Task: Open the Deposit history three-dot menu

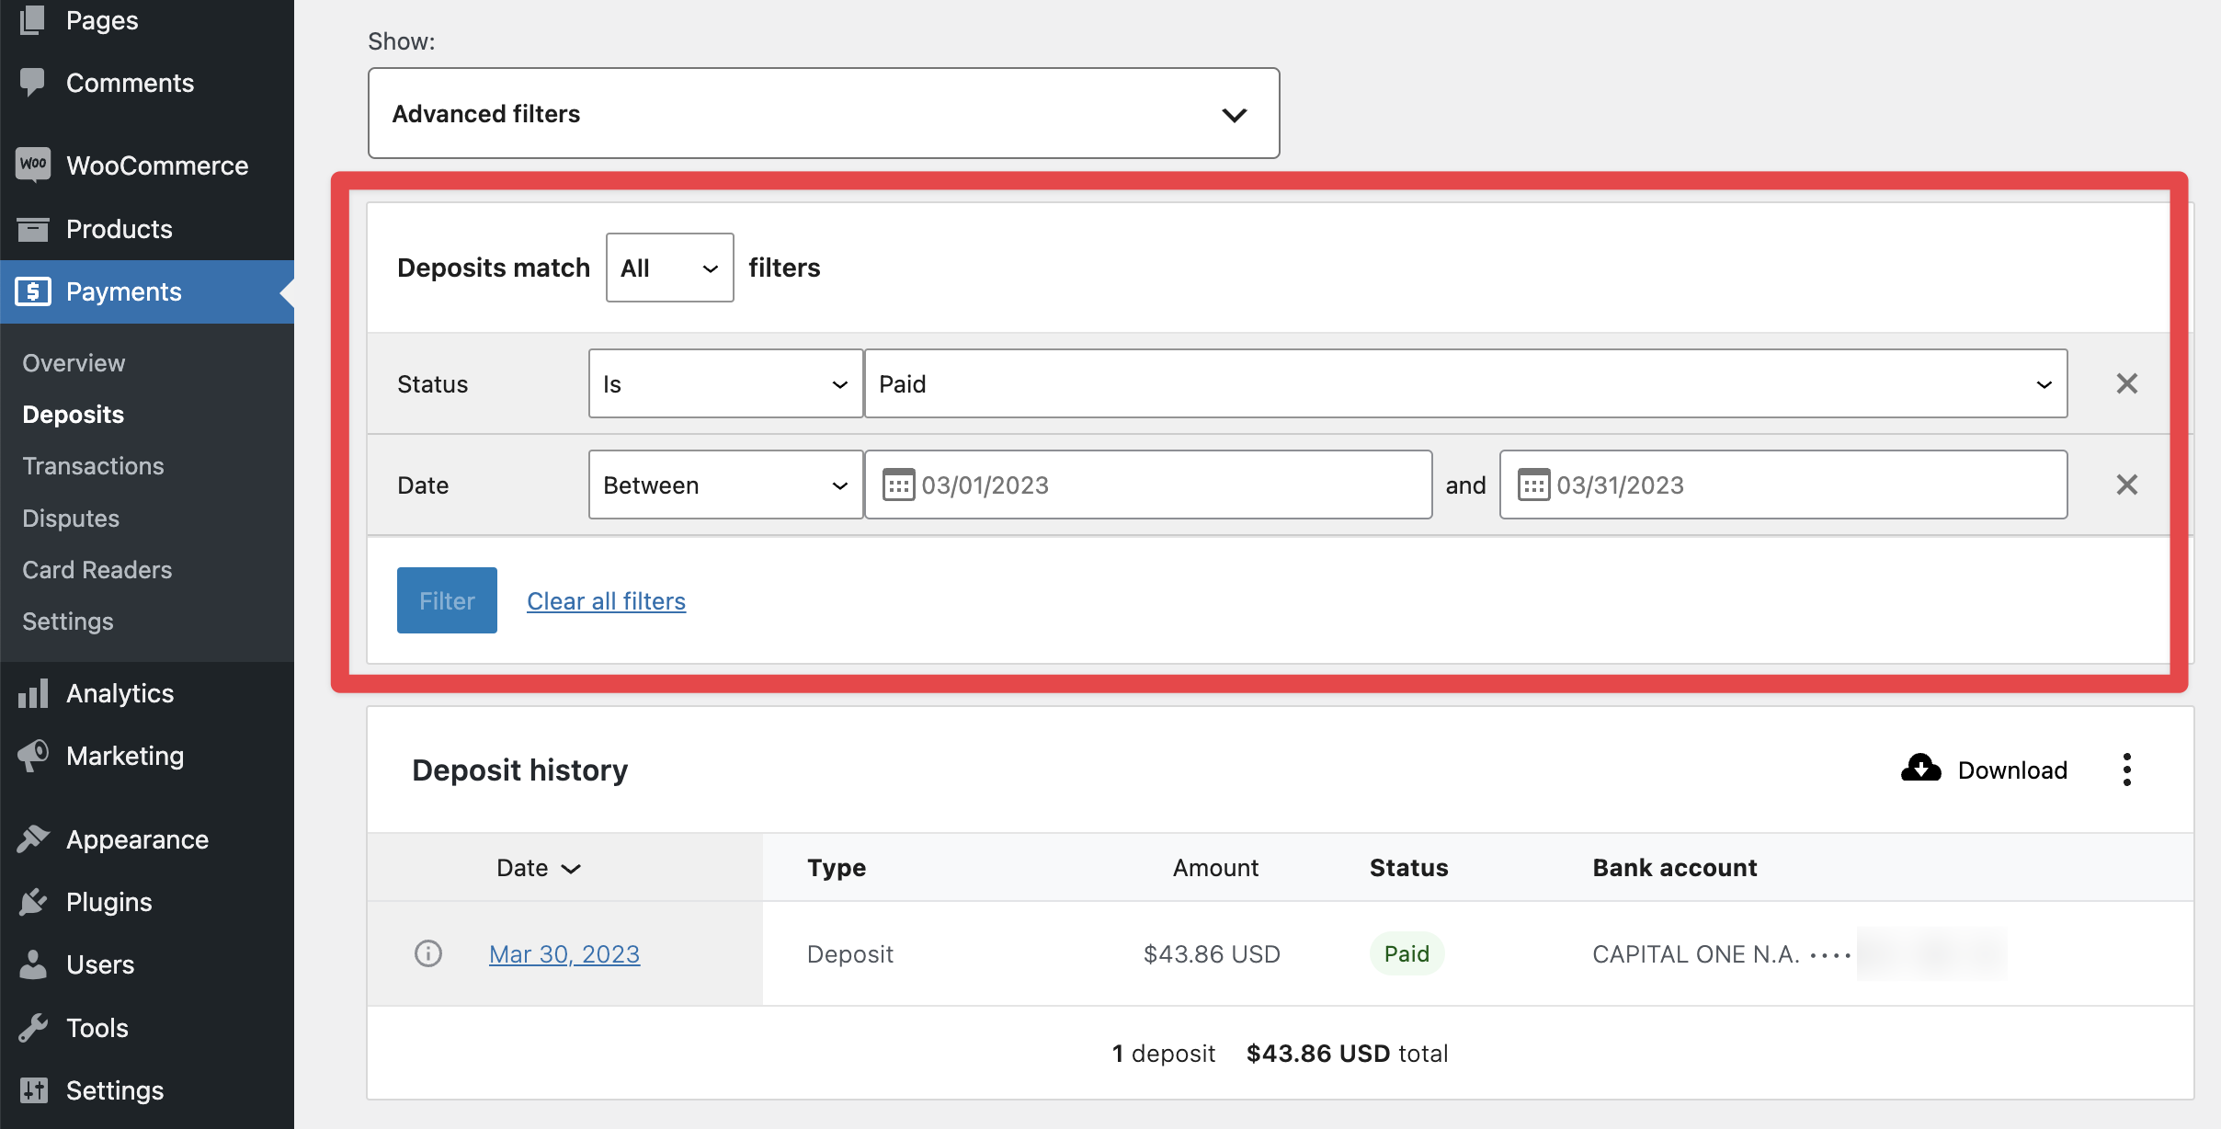Action: (x=2125, y=769)
